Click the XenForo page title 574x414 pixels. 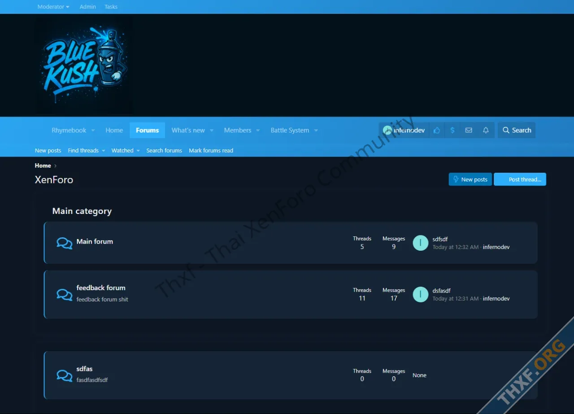click(x=54, y=180)
